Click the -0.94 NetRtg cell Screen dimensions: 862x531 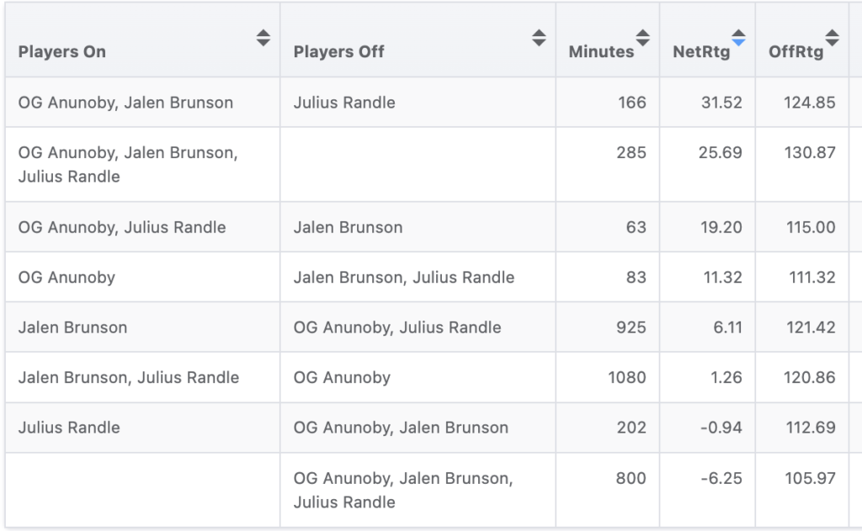tap(721, 427)
